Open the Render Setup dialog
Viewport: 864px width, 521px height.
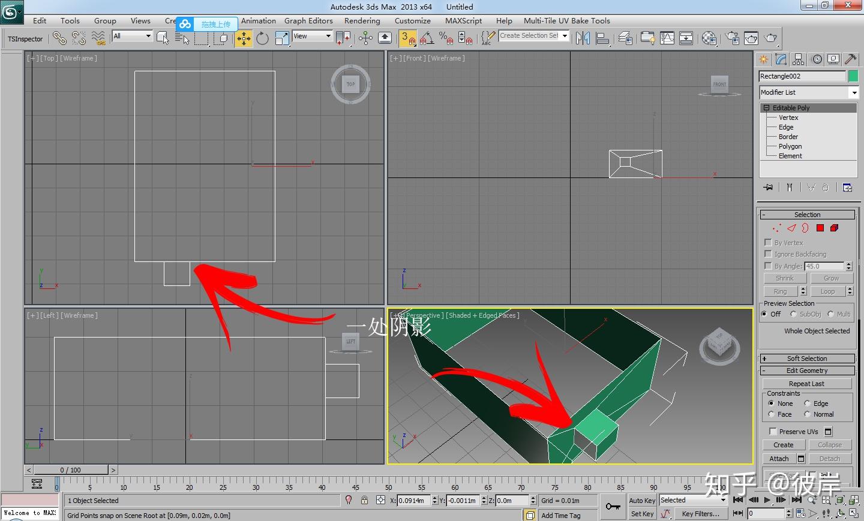(x=732, y=38)
